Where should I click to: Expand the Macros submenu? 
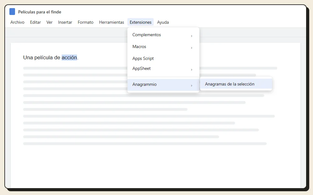(163, 47)
